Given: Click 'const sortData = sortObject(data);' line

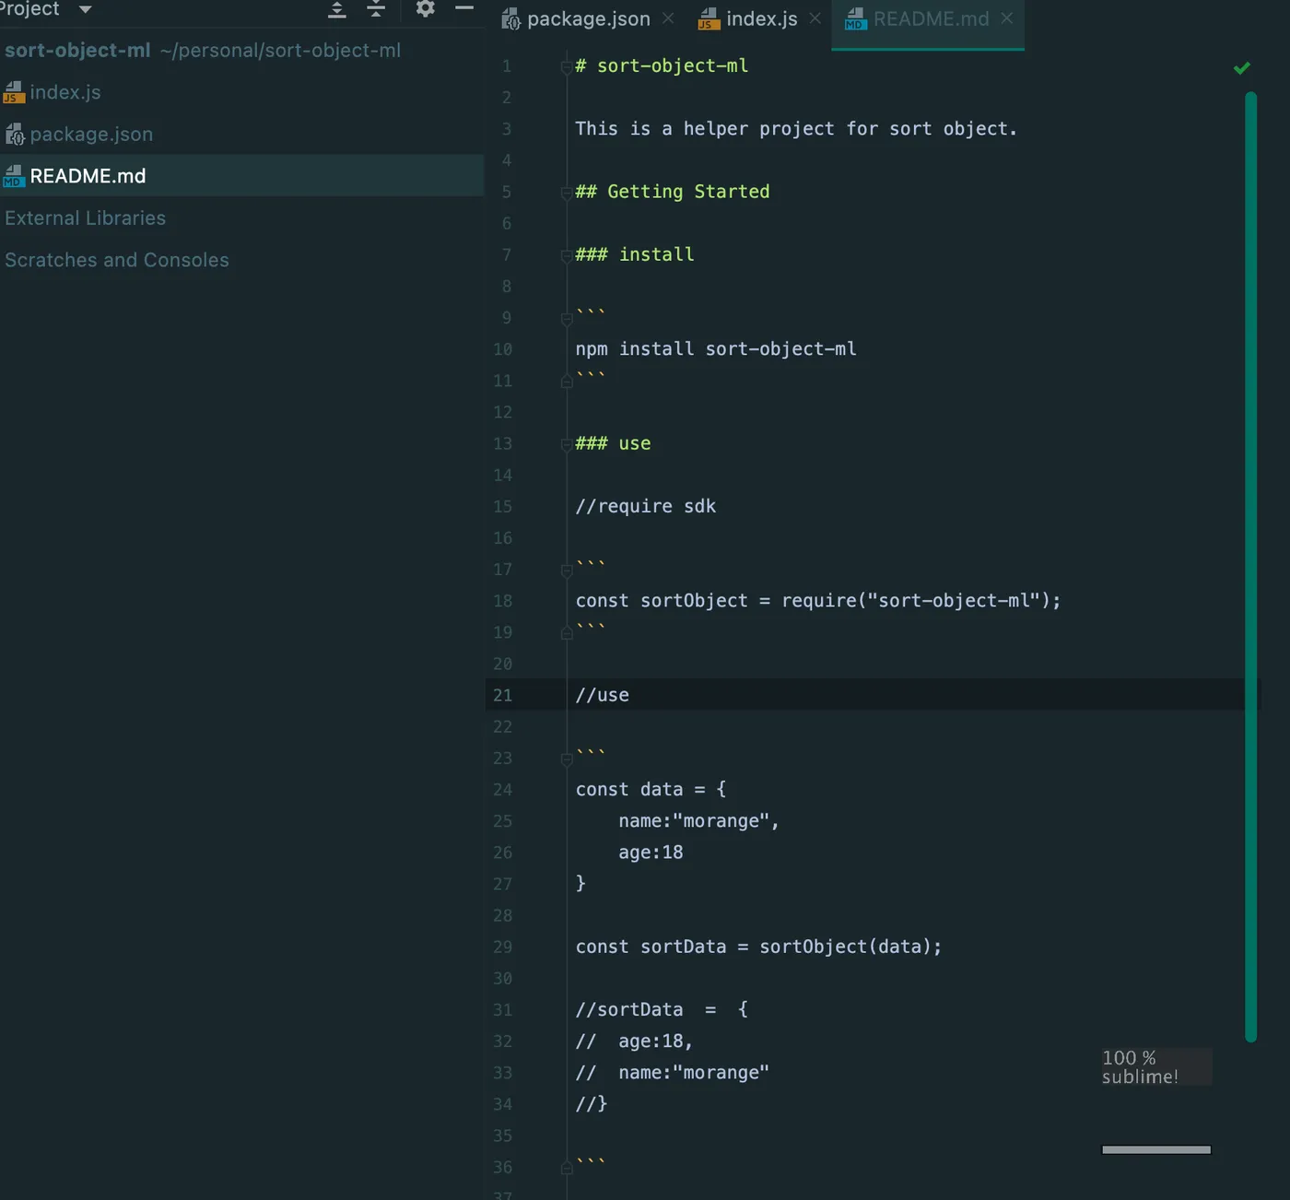Looking at the screenshot, I should (759, 947).
